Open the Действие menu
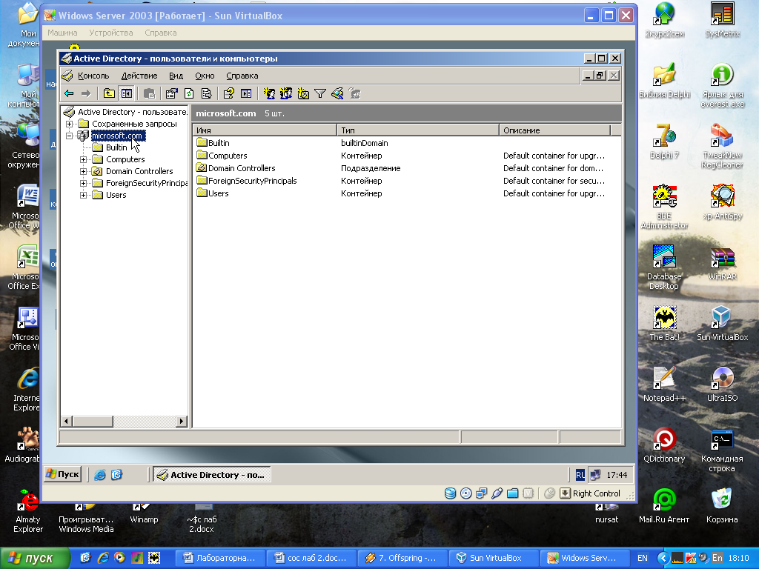The image size is (759, 569). click(139, 76)
